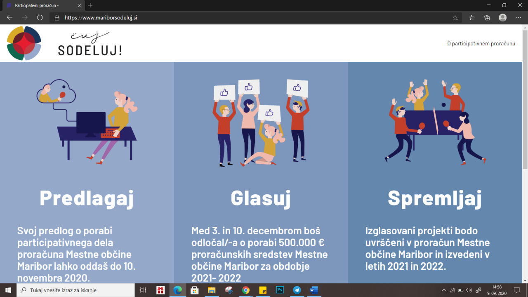Go back to the previous page

pyautogui.click(x=10, y=17)
